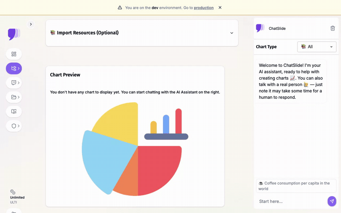Send the message with the paper plane button
The height and width of the screenshot is (213, 341).
332,201
